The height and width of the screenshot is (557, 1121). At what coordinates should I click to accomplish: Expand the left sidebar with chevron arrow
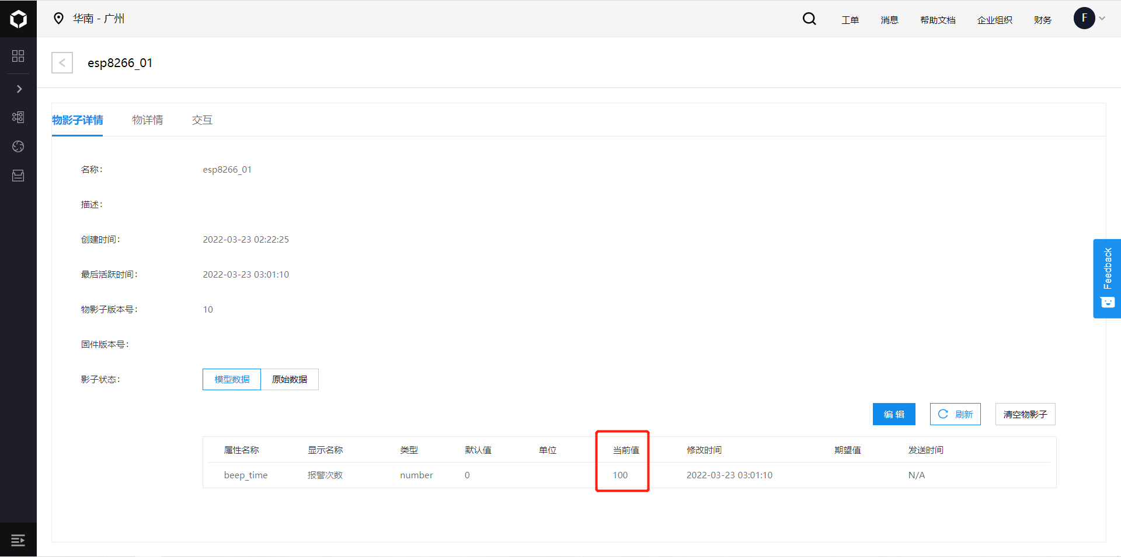coord(18,89)
